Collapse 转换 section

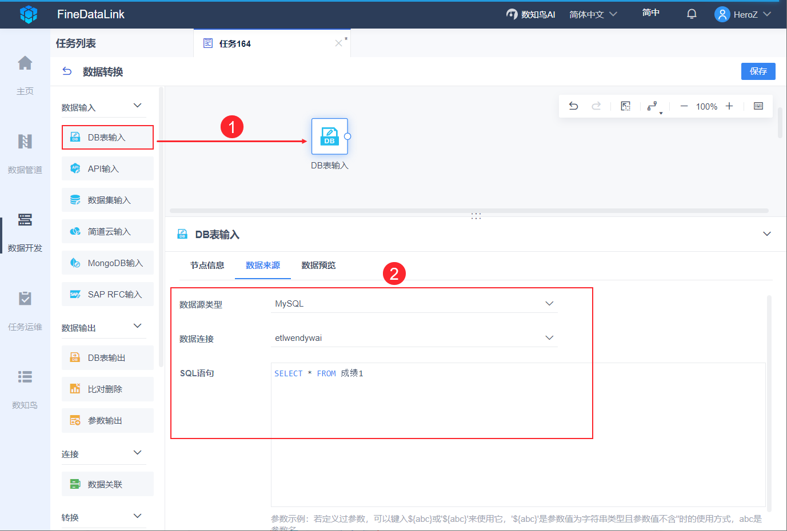[137, 516]
